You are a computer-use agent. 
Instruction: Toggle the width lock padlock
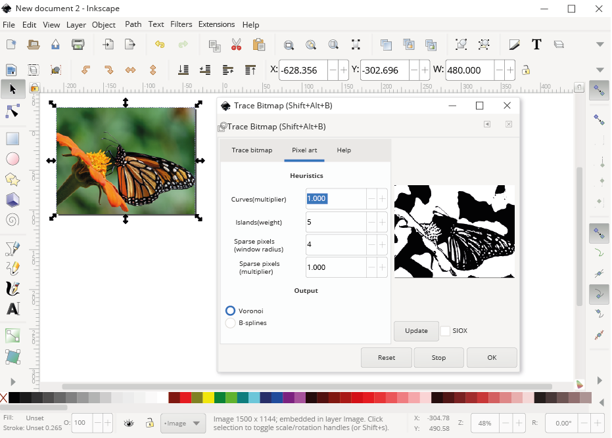(x=526, y=70)
